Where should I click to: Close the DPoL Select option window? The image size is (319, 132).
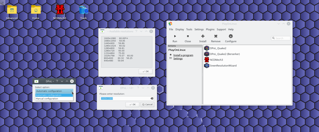[x=72, y=81]
